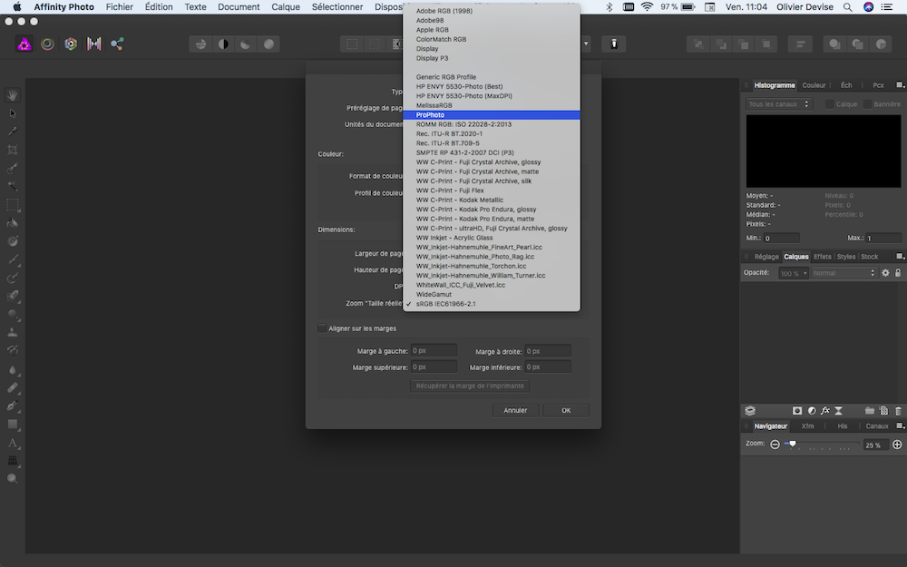Open layer blend options gear icon
The height and width of the screenshot is (567, 907).
coord(885,272)
